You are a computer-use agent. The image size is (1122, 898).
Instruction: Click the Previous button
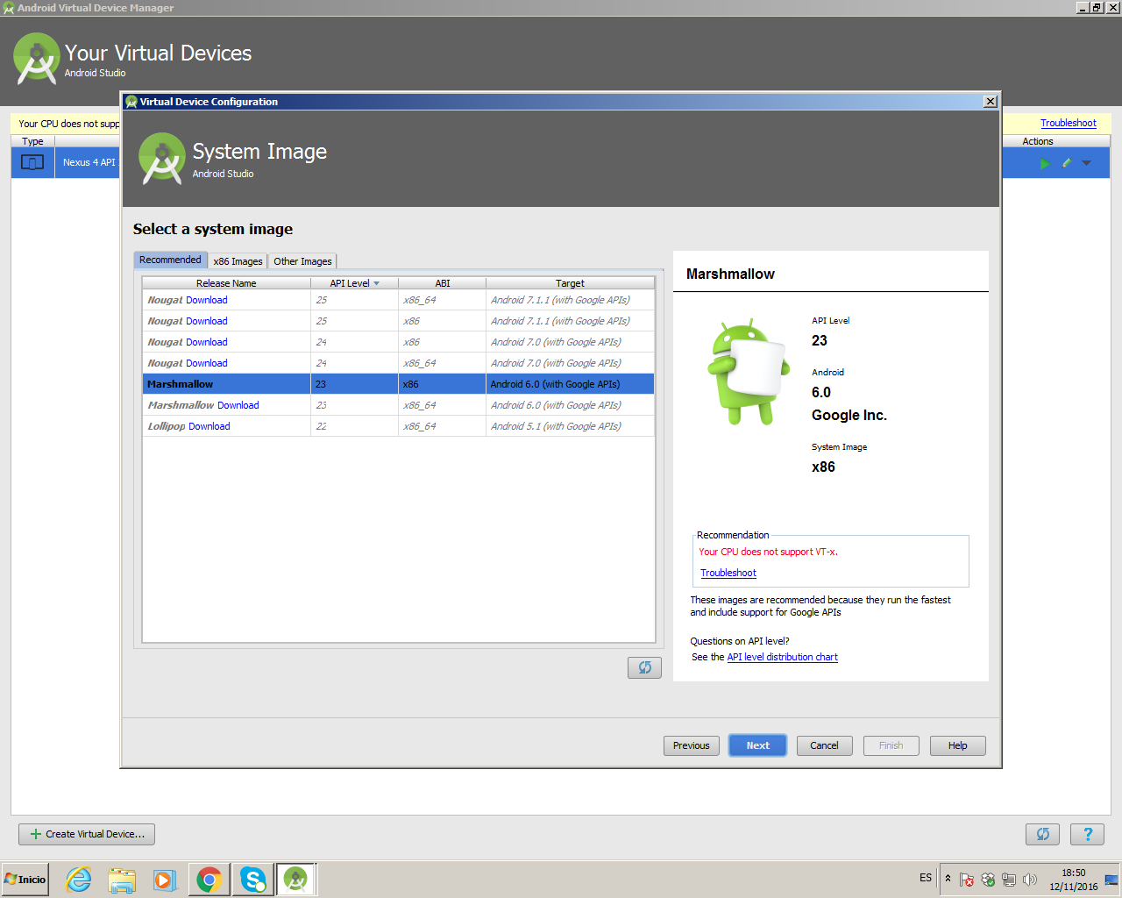point(692,745)
